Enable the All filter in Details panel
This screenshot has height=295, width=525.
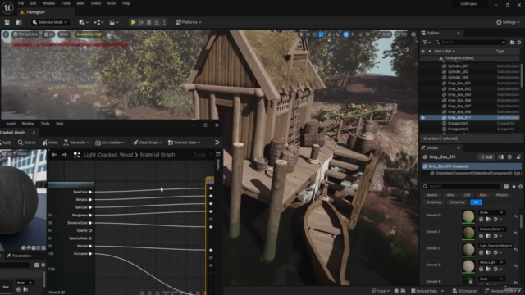click(476, 202)
